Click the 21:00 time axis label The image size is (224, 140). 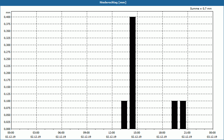coord(187,133)
